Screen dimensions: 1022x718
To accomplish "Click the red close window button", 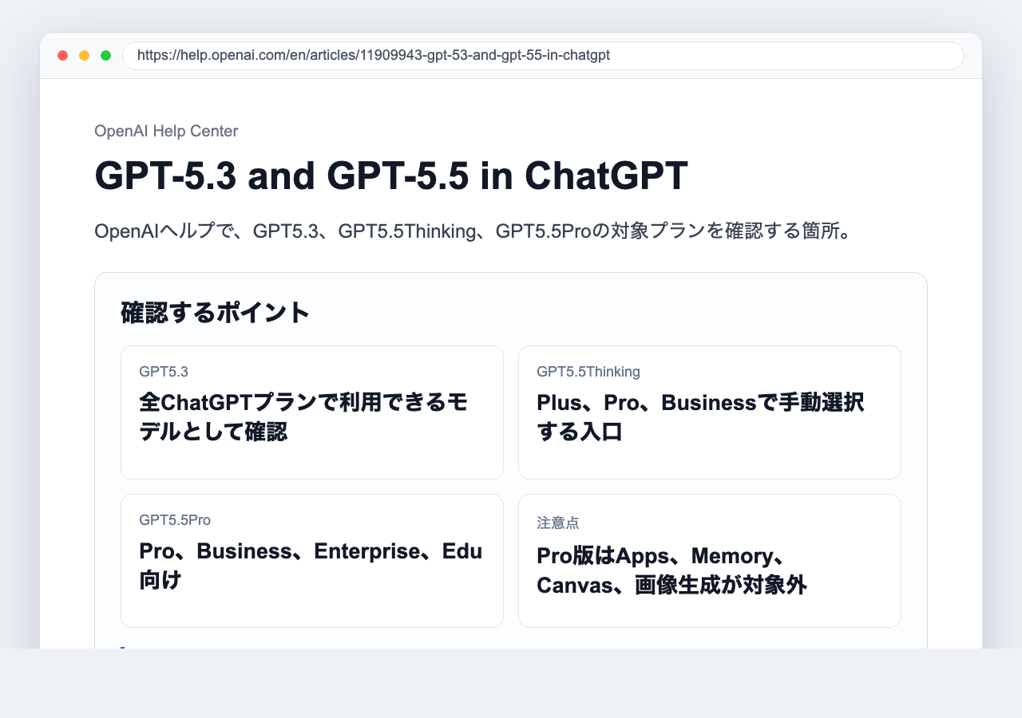I will [x=63, y=56].
